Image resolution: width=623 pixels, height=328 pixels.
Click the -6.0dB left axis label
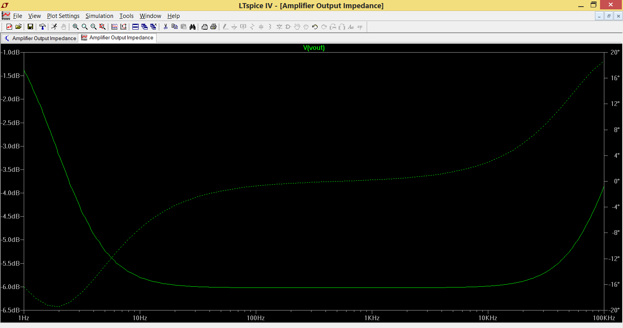10,287
